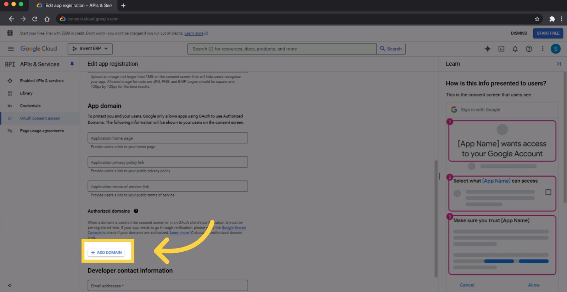This screenshot has width=567, height=292.
Task: Open the Credentials section
Action: click(30, 106)
